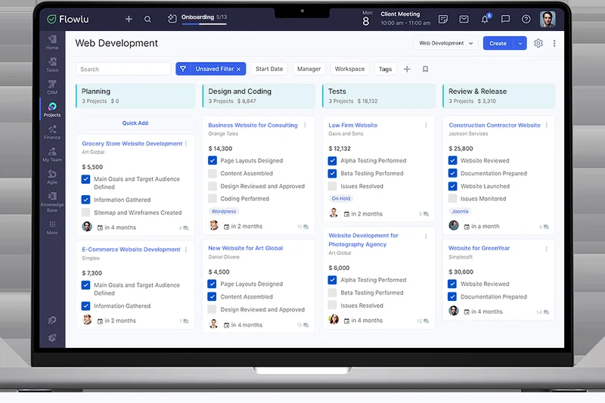Go to Finance in the sidebar
Image resolution: width=605 pixels, height=403 pixels.
pyautogui.click(x=52, y=132)
